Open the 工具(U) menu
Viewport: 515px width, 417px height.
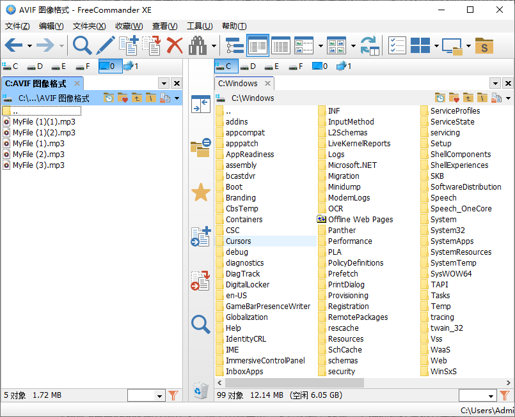tap(199, 26)
